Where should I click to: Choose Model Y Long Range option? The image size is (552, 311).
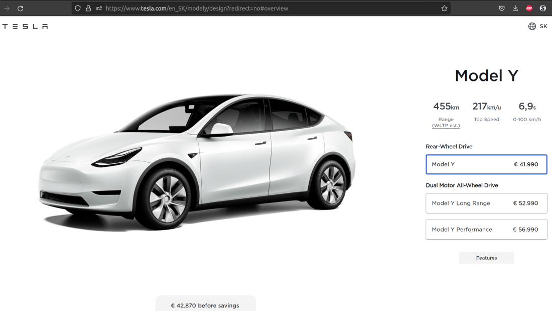pos(486,203)
